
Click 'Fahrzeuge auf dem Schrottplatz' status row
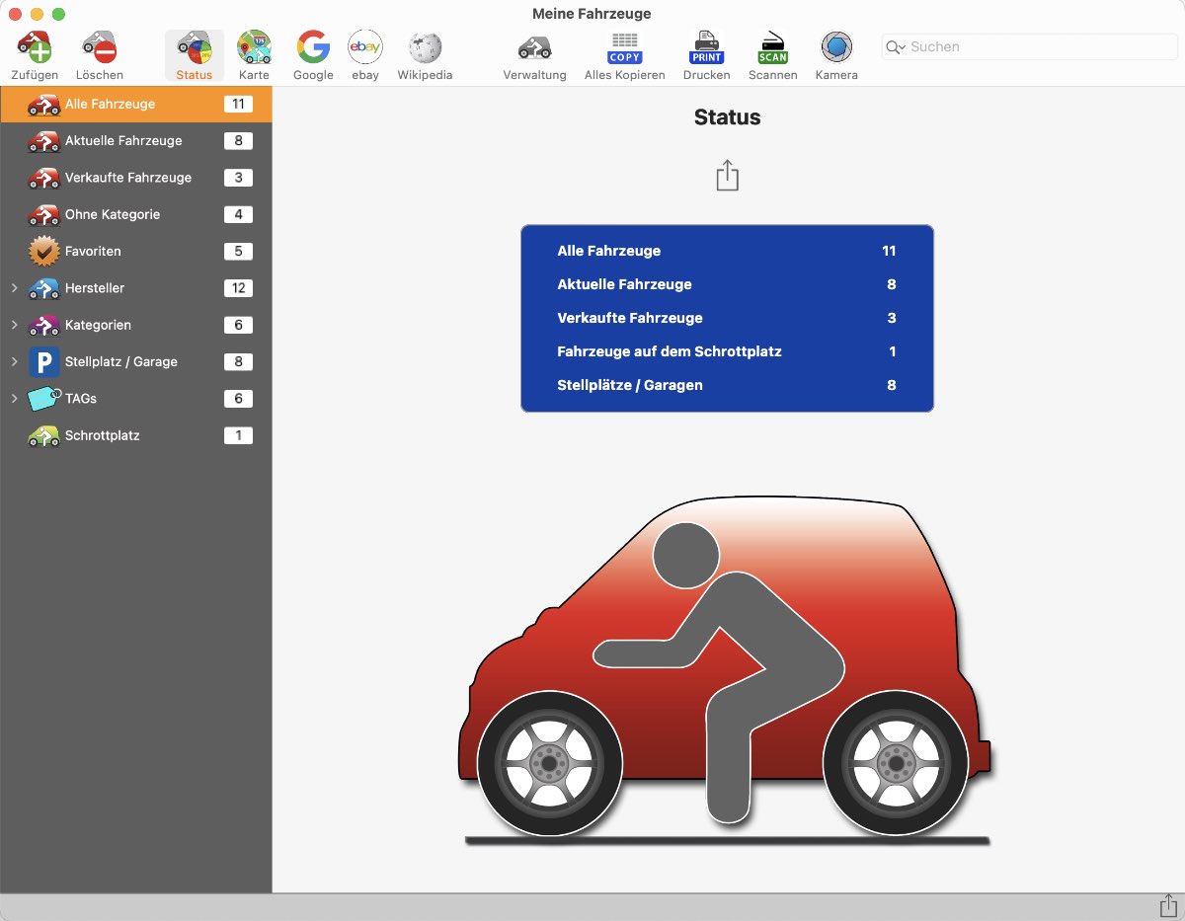(727, 351)
